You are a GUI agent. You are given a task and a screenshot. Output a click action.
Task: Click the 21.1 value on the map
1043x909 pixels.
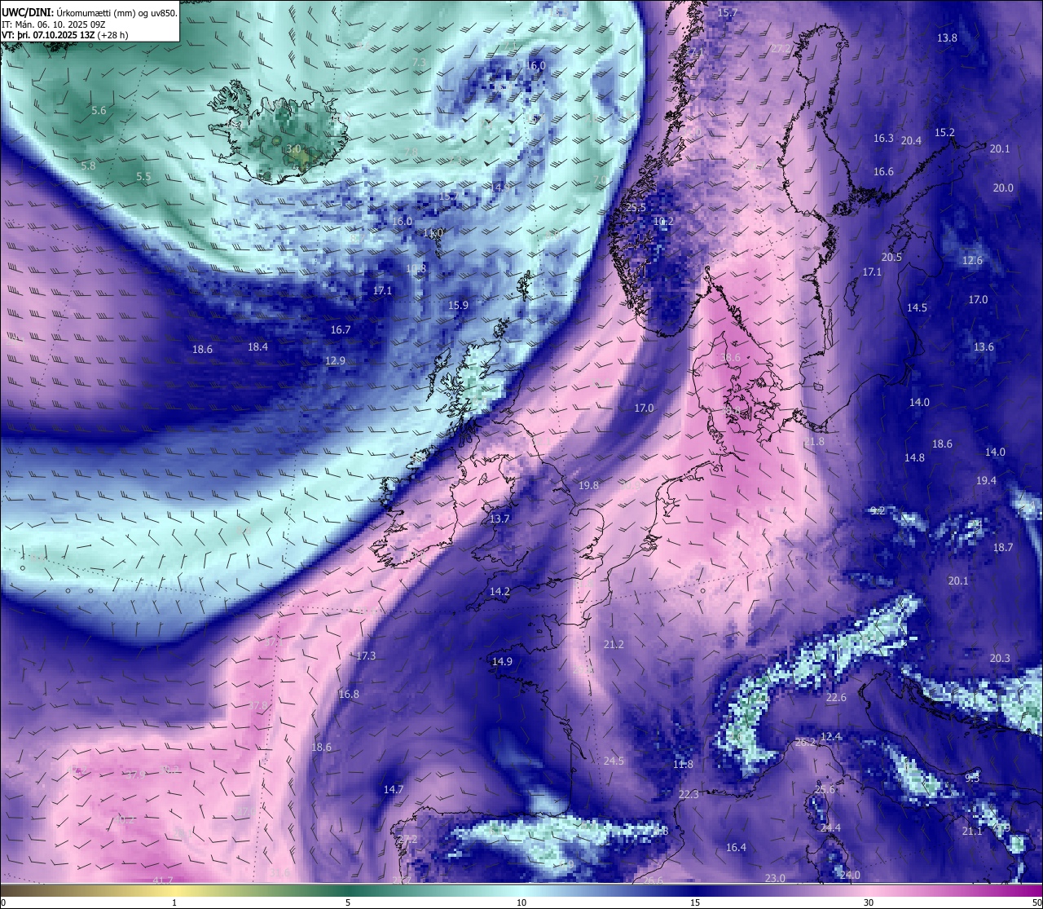pos(971,831)
